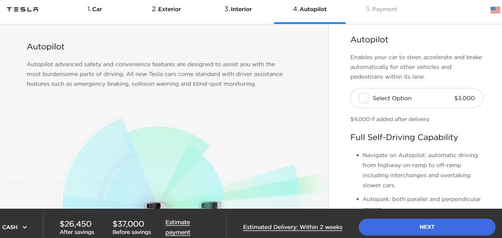
Task: Click the Tesla logo
Action: pyautogui.click(x=22, y=9)
